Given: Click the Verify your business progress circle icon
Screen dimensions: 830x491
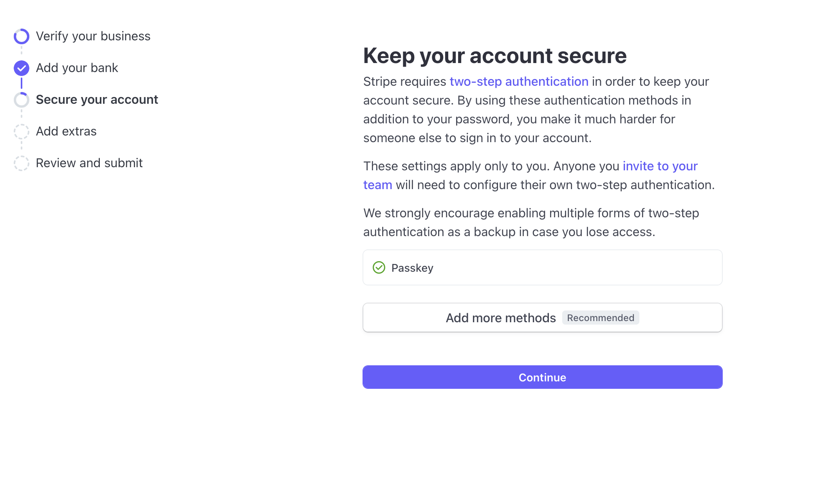Looking at the screenshot, I should [x=22, y=36].
